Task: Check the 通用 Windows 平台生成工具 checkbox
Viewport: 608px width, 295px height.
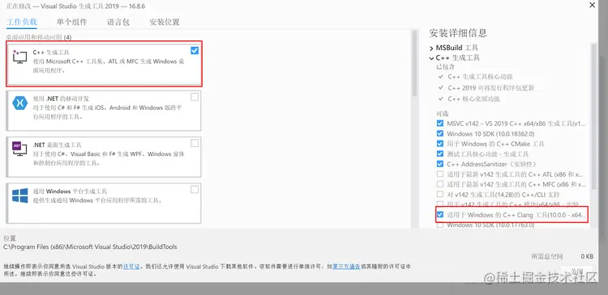Action: point(195,189)
